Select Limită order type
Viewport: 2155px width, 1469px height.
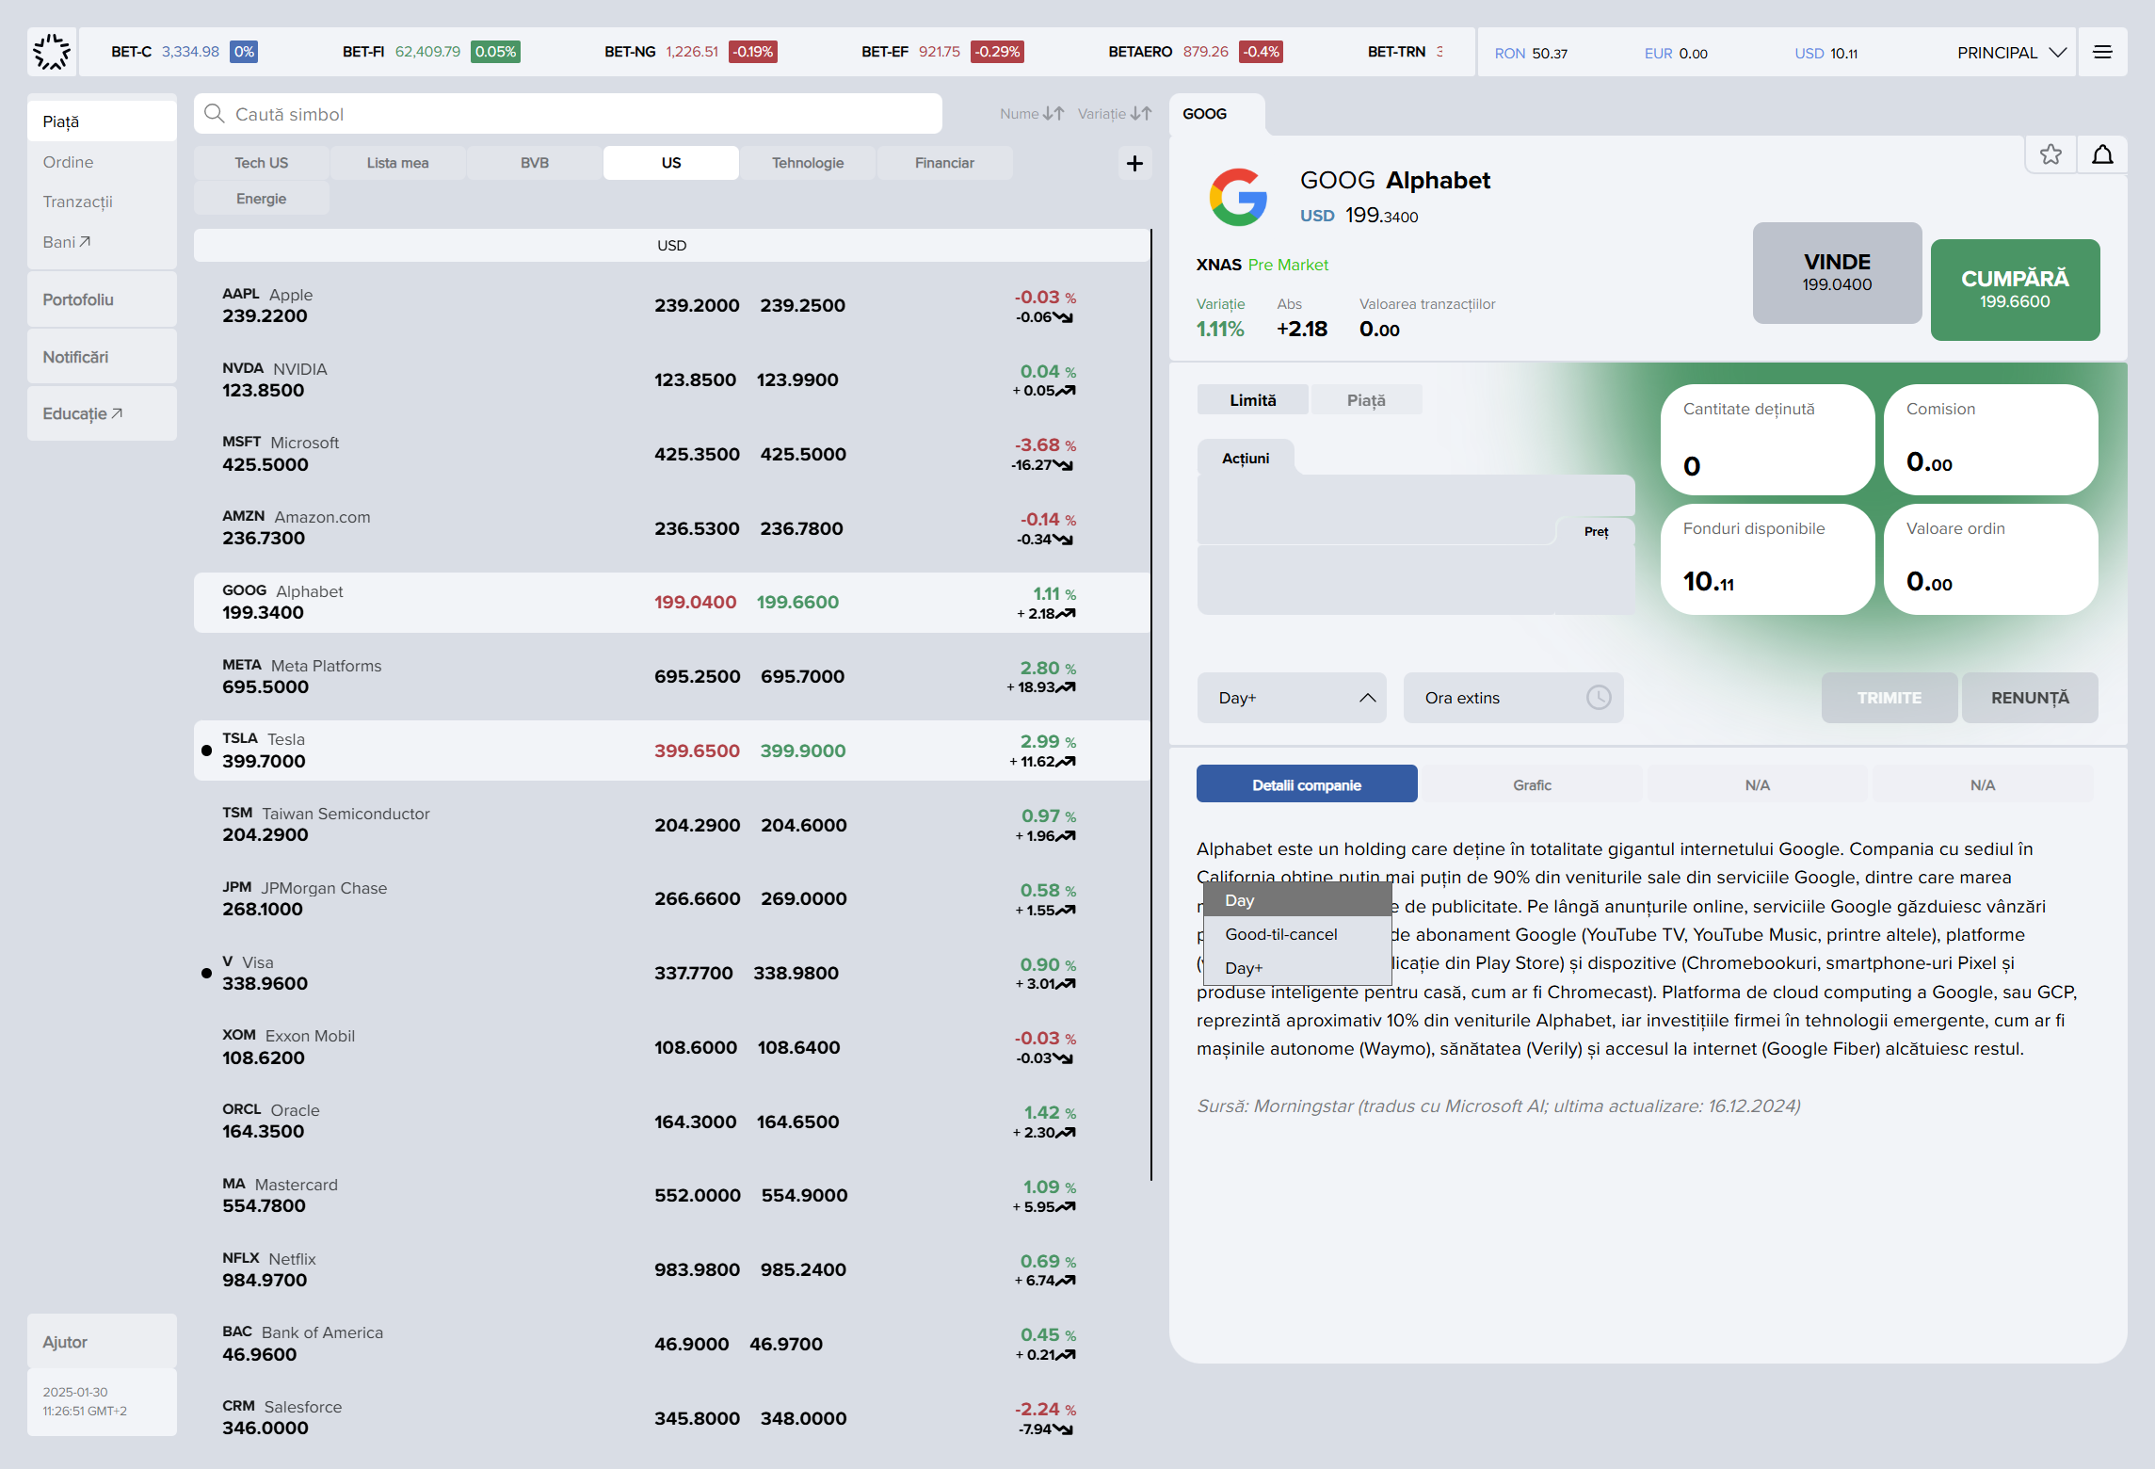[1253, 400]
